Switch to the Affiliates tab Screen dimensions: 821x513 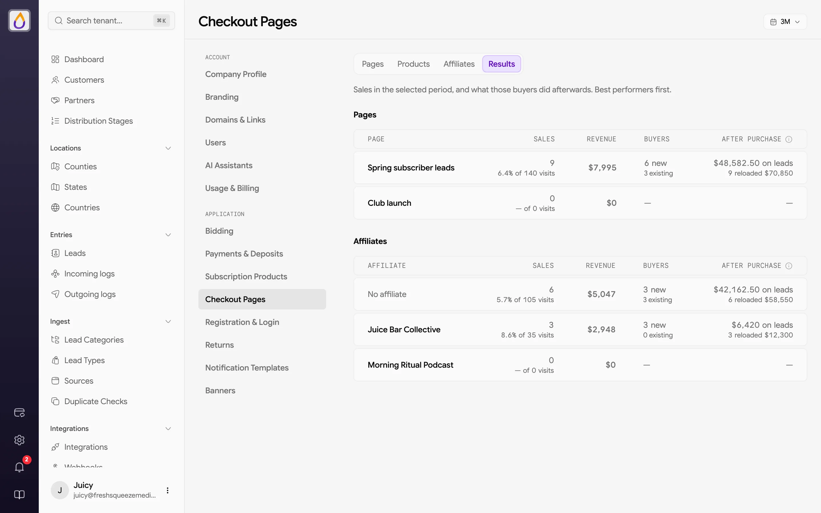[x=459, y=64]
